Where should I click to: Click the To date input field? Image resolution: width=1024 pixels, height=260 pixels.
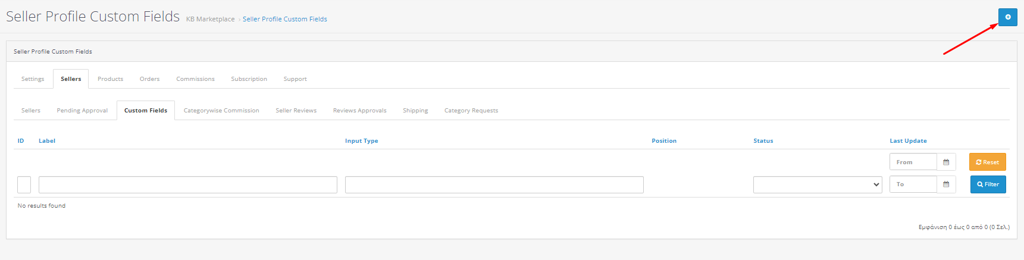click(x=913, y=184)
